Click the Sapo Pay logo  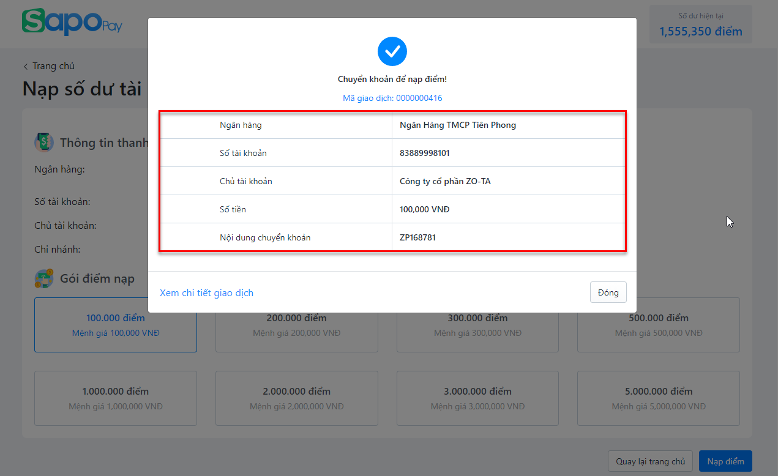(x=72, y=22)
